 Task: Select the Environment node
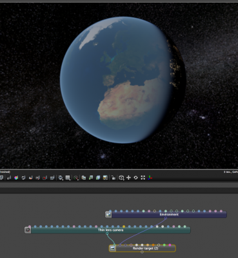(169, 215)
